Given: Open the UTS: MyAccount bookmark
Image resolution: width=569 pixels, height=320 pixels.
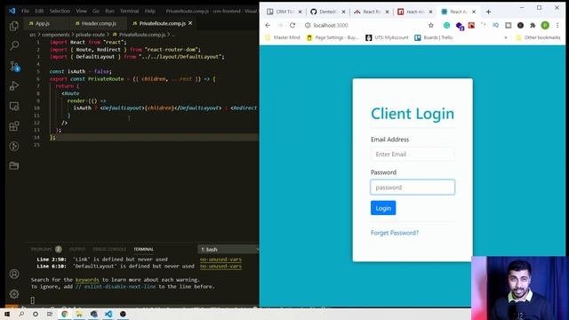Looking at the screenshot, I should click(388, 37).
